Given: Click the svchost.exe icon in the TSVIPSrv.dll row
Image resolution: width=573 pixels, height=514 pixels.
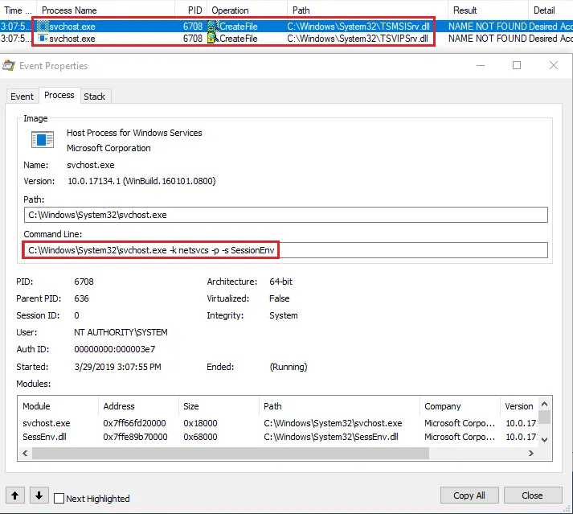Looking at the screenshot, I should pos(43,39).
